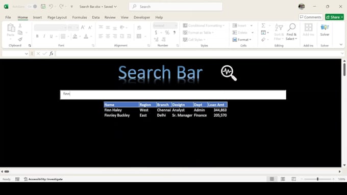Viewport: 347px width, 195px height.
Task: Click the Align Left icon
Action: pos(101,36)
